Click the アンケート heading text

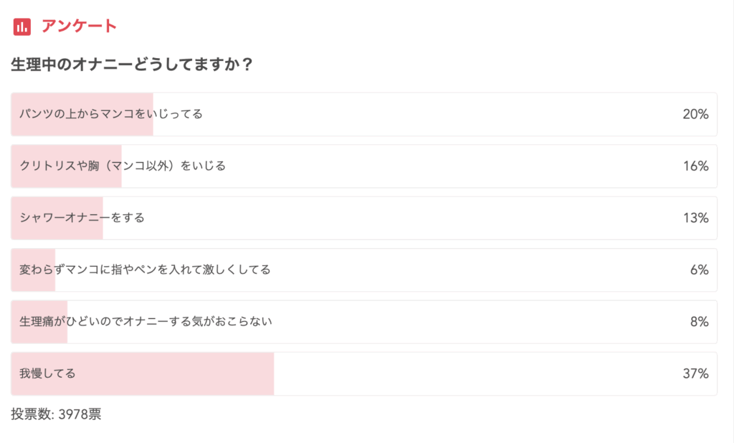79,27
